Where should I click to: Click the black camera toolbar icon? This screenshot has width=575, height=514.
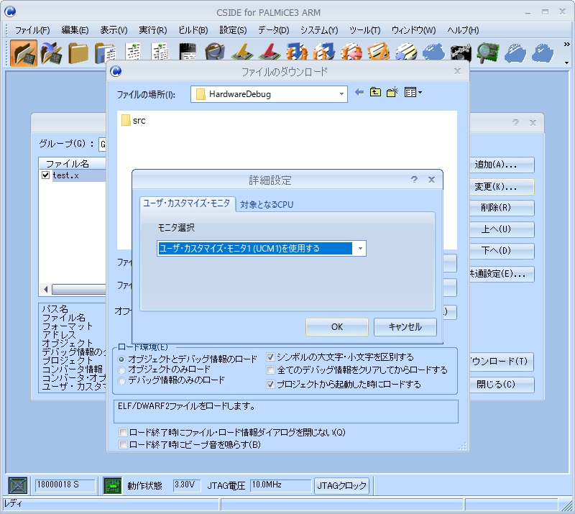pyautogui.click(x=461, y=52)
